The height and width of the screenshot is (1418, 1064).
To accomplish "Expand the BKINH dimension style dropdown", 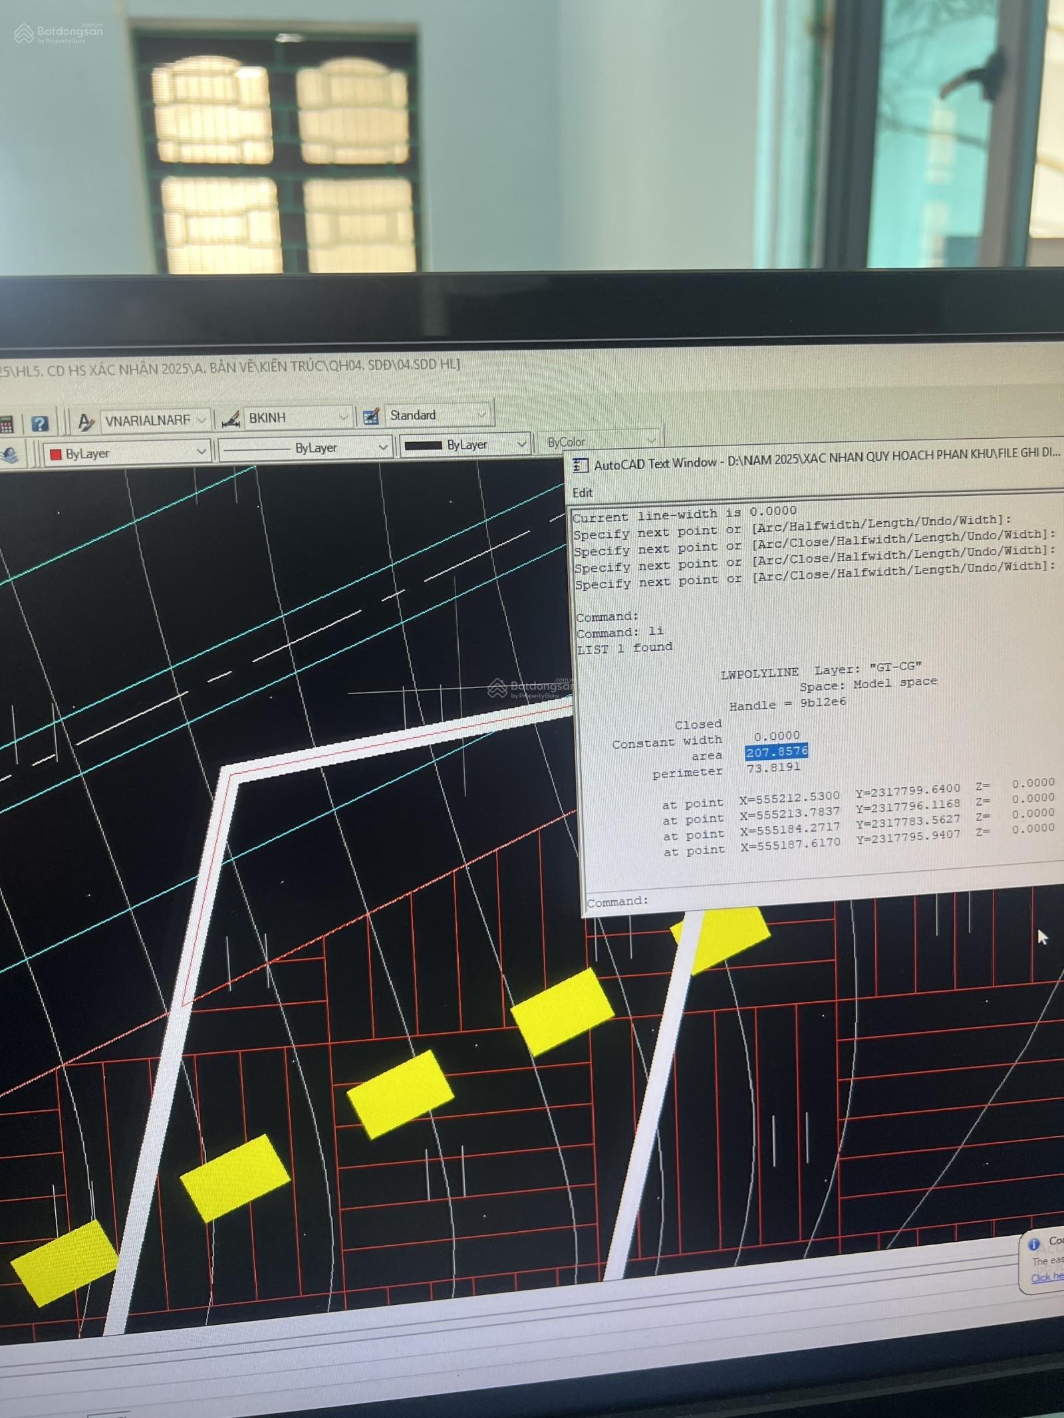I will click(343, 417).
